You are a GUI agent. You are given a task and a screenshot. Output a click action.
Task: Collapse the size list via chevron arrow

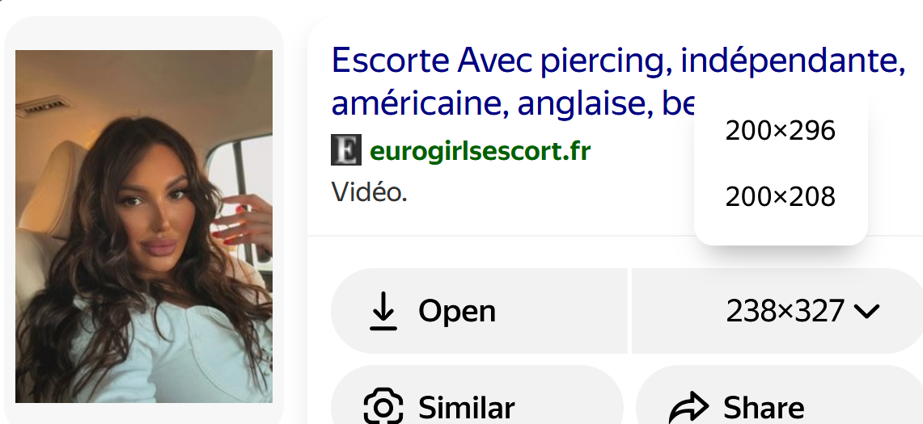coord(866,311)
